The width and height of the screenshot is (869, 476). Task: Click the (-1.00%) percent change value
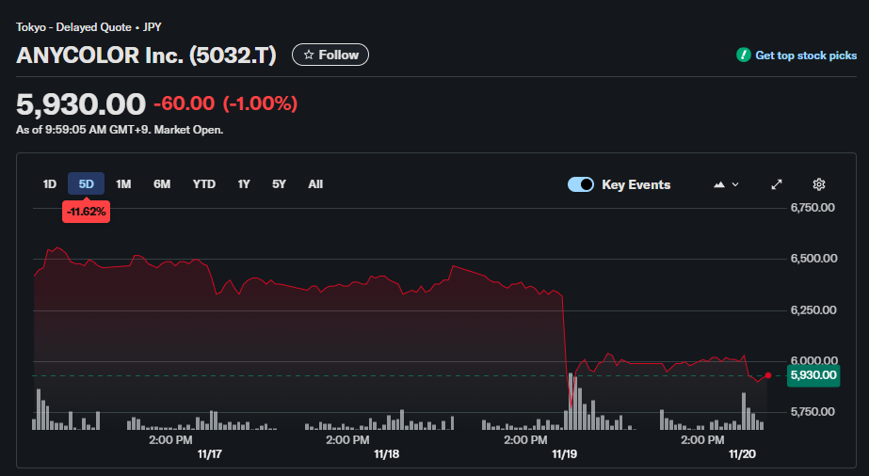[260, 103]
